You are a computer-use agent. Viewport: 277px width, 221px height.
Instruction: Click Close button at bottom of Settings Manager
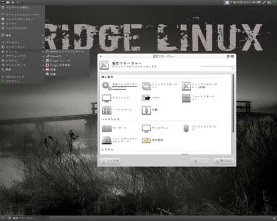coord(223,161)
